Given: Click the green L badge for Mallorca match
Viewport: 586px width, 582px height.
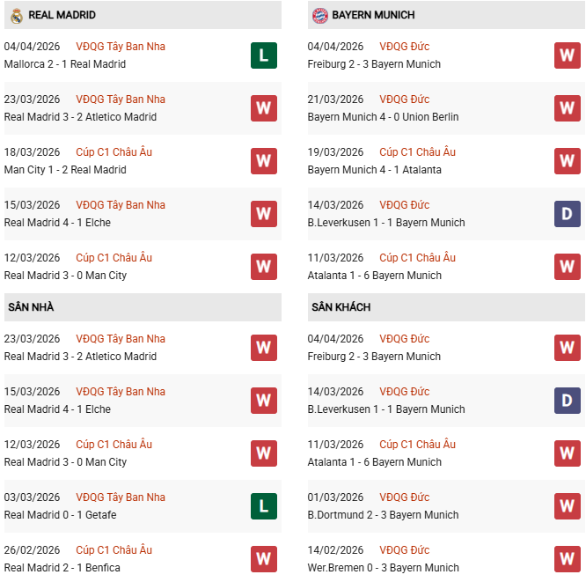Looking at the screenshot, I should [264, 55].
